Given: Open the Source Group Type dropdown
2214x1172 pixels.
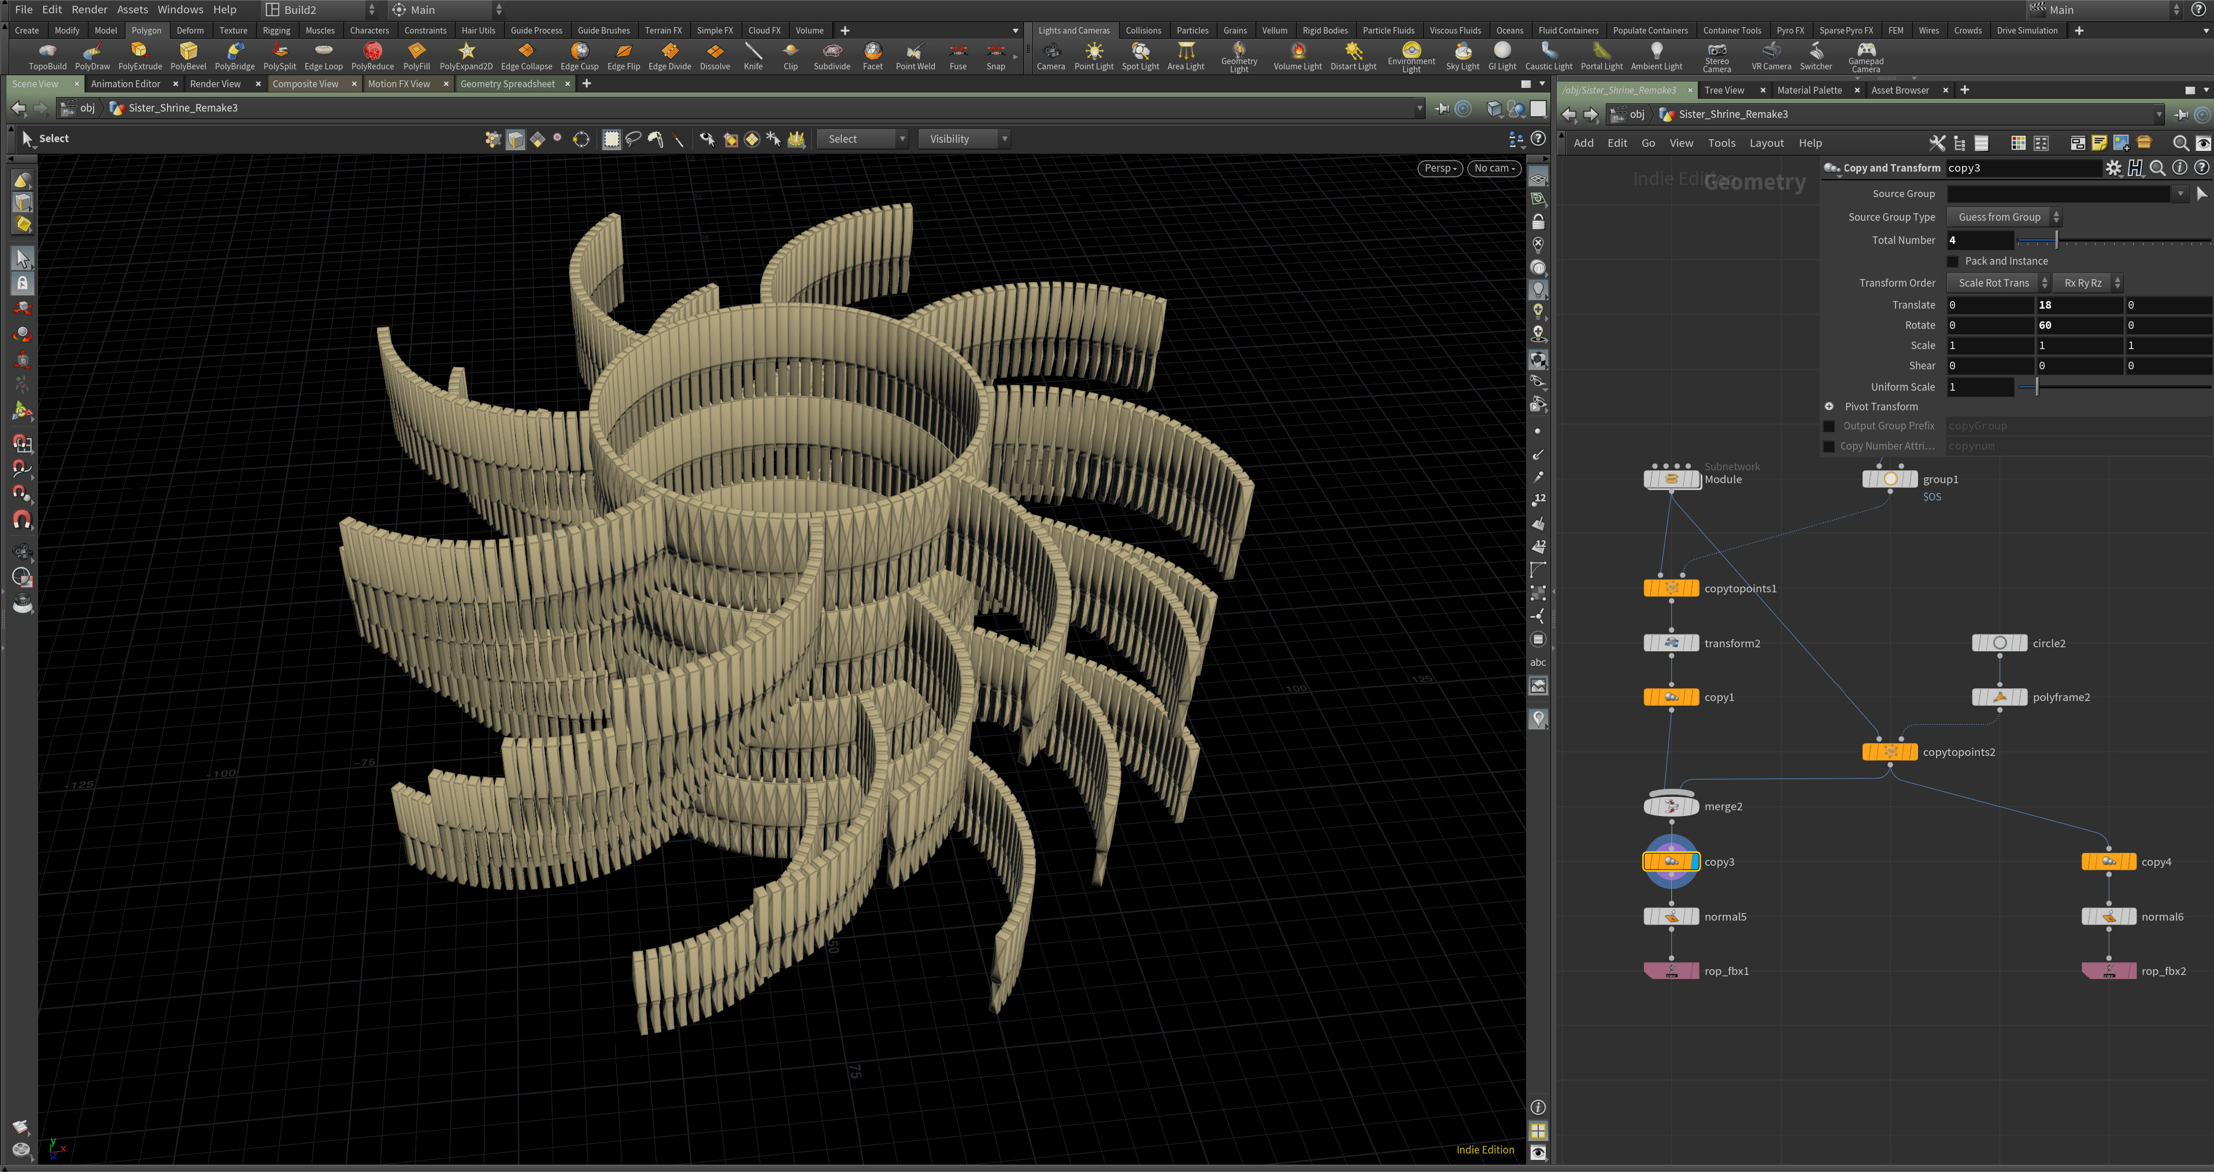Looking at the screenshot, I should [x=2004, y=217].
